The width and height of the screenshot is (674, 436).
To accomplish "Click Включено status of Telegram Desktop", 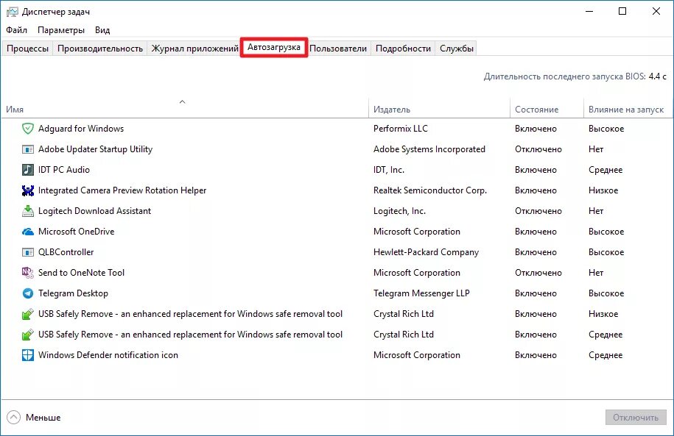I will [x=536, y=293].
